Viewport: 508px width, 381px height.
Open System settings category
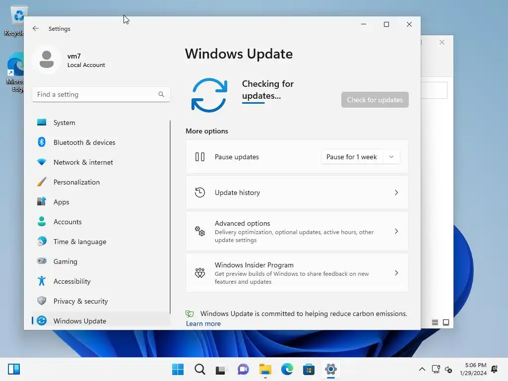(101, 123)
